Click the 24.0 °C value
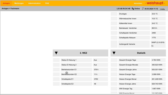The height and width of the screenshot is (95, 168). point(155,23)
